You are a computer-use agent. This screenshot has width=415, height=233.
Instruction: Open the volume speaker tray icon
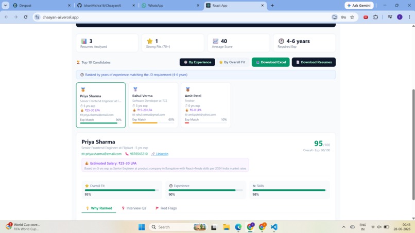tap(379, 227)
